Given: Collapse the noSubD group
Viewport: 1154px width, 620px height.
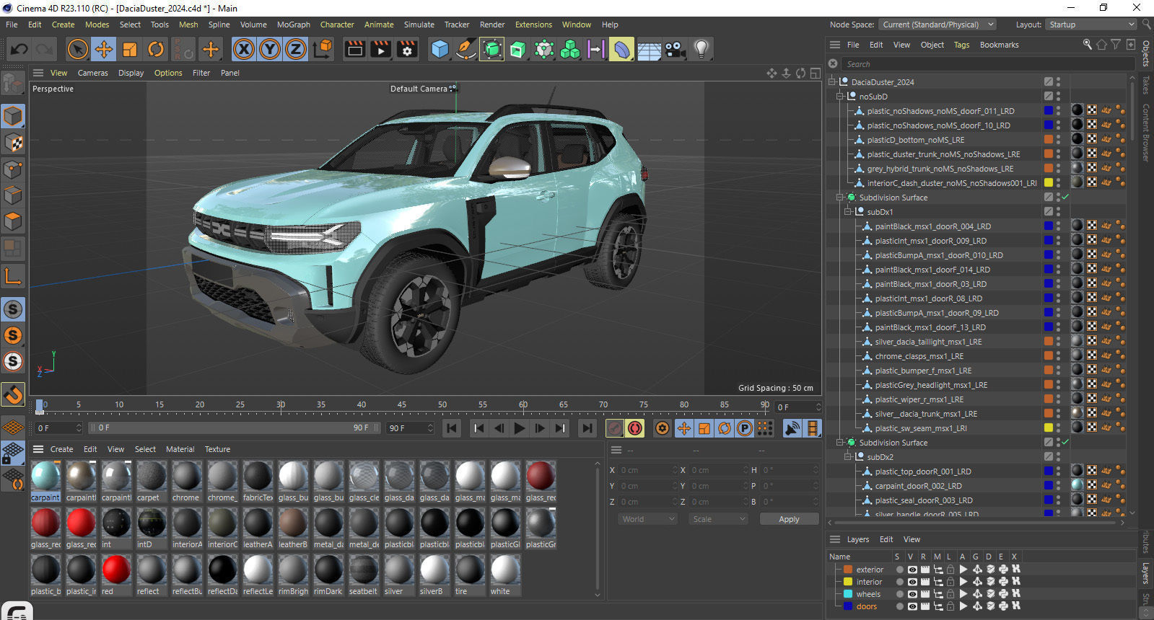Looking at the screenshot, I should point(840,96).
